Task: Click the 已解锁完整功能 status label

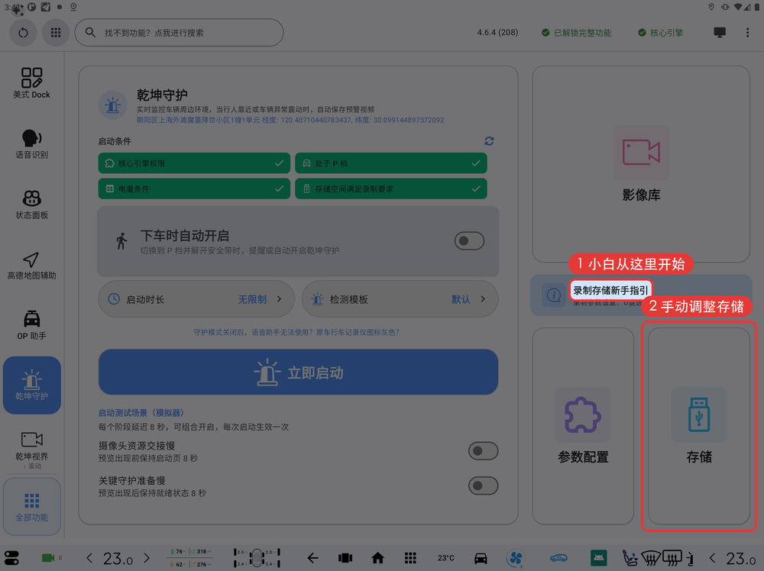Action: (x=576, y=33)
